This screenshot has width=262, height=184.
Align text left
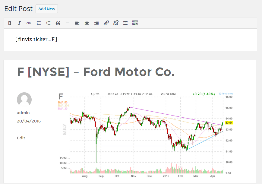(77, 23)
